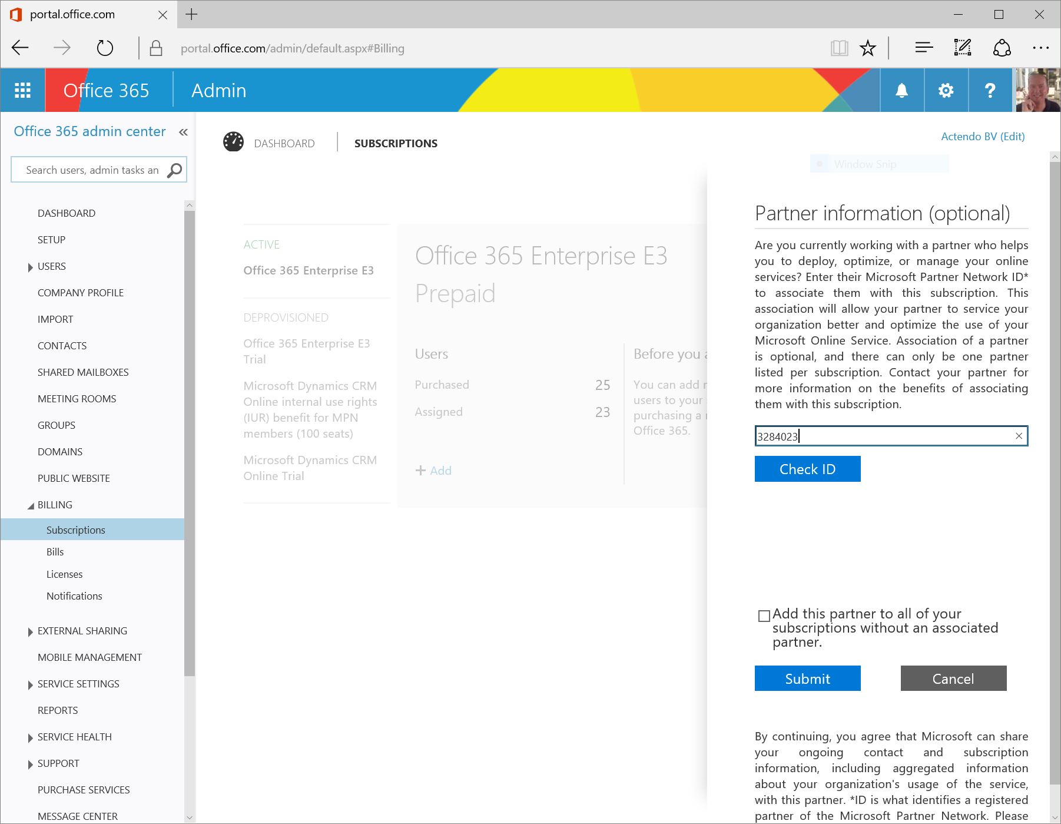Cancel the partner information panel
The height and width of the screenshot is (824, 1061).
953,679
